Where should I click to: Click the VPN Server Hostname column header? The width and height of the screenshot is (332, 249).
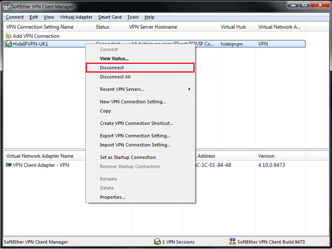(172, 27)
